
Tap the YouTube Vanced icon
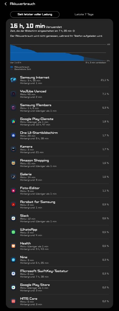[x=13, y=94]
